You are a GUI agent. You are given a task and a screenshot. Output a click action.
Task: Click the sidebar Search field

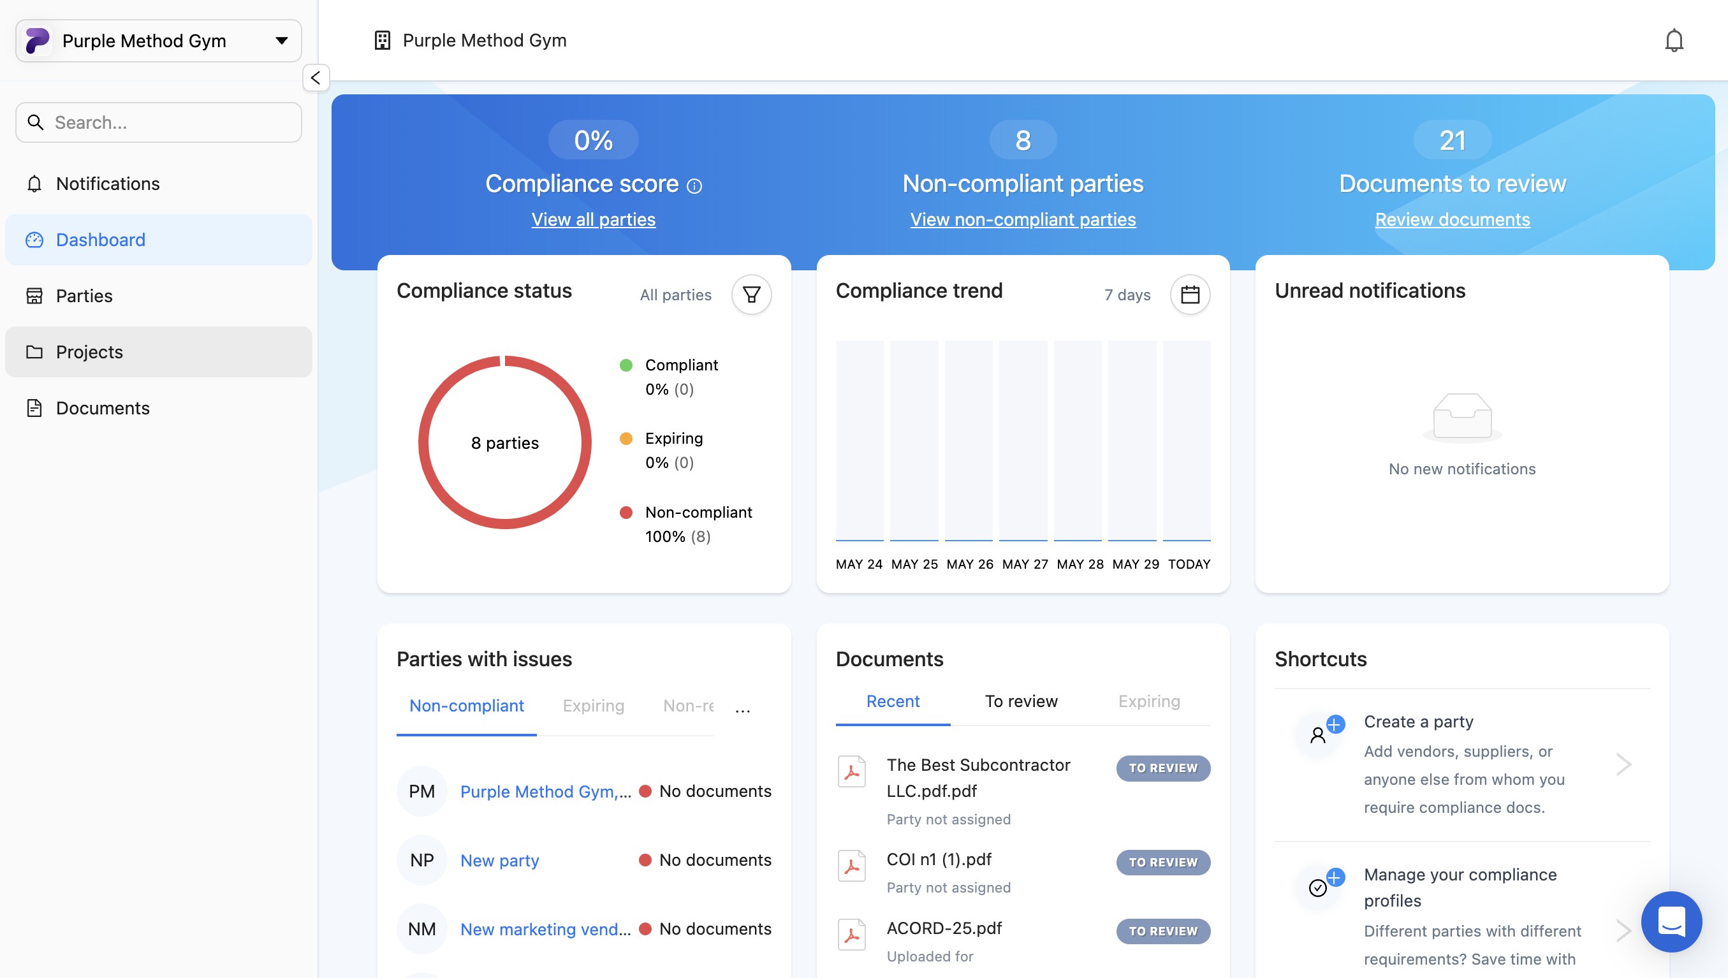(159, 122)
